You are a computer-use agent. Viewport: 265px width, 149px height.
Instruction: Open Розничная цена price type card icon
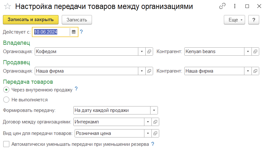[155, 133]
